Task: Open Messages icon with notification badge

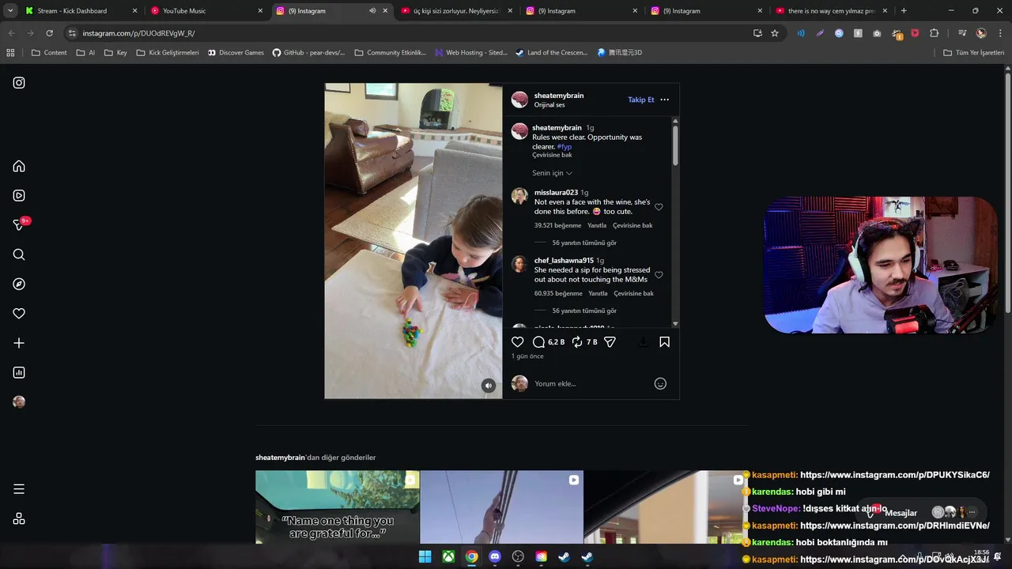Action: point(21,224)
